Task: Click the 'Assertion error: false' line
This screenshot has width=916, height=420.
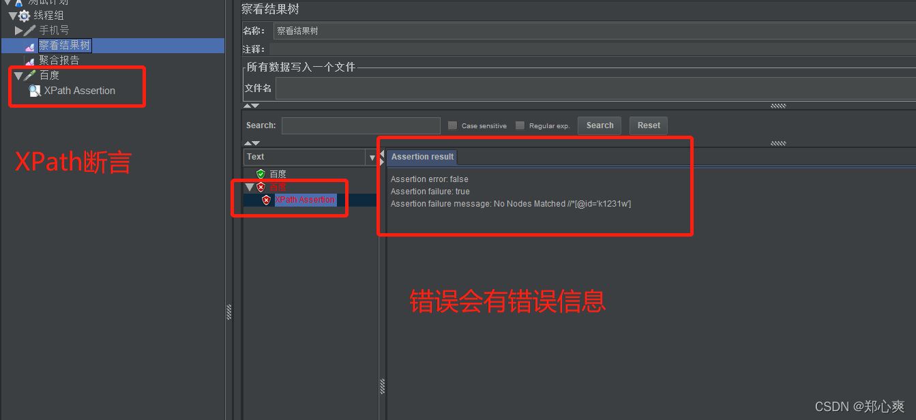Action: 430,179
